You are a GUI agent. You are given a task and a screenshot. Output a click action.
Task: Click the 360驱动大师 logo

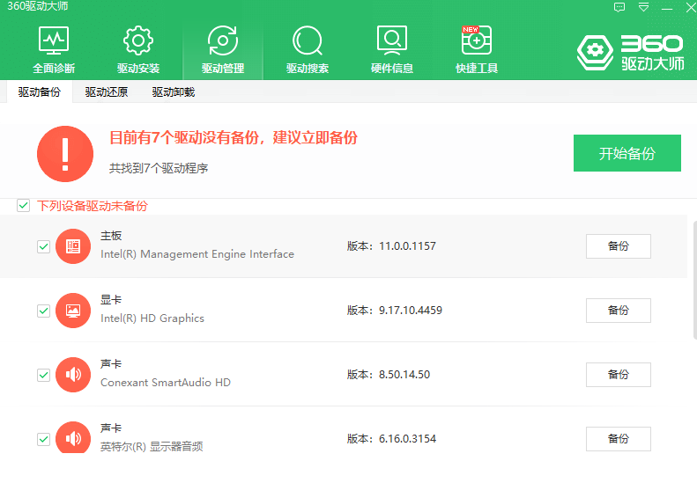[x=629, y=52]
